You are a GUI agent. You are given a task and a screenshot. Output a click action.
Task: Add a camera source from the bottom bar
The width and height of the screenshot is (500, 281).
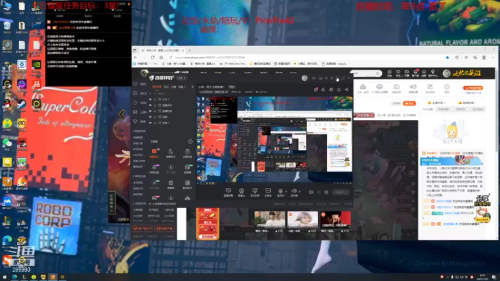241,192
